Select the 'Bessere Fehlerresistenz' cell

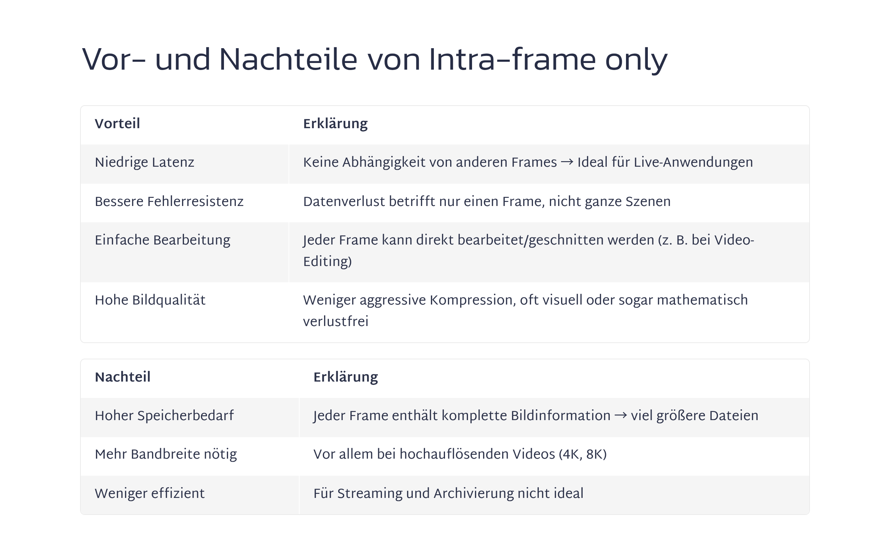(x=169, y=202)
